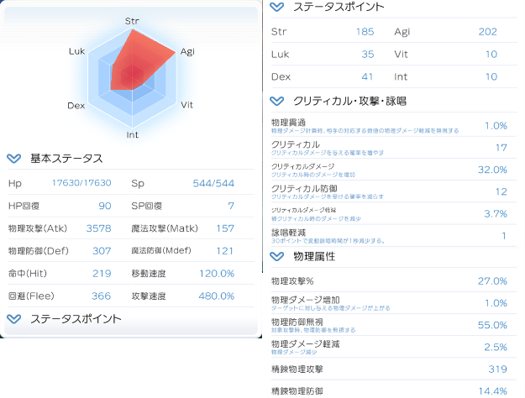525x398 pixels.
Task: Click the 精錬物理攻撃 value 319
Action: (x=497, y=369)
